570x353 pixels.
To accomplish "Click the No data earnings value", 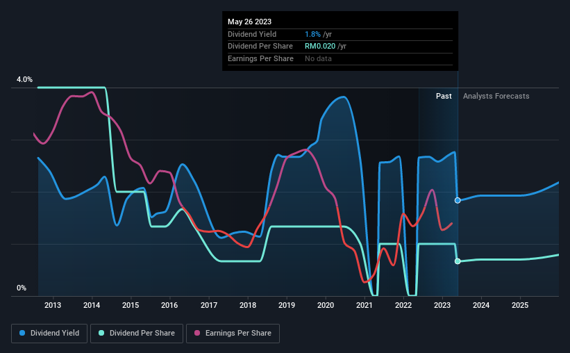I will (x=318, y=58).
